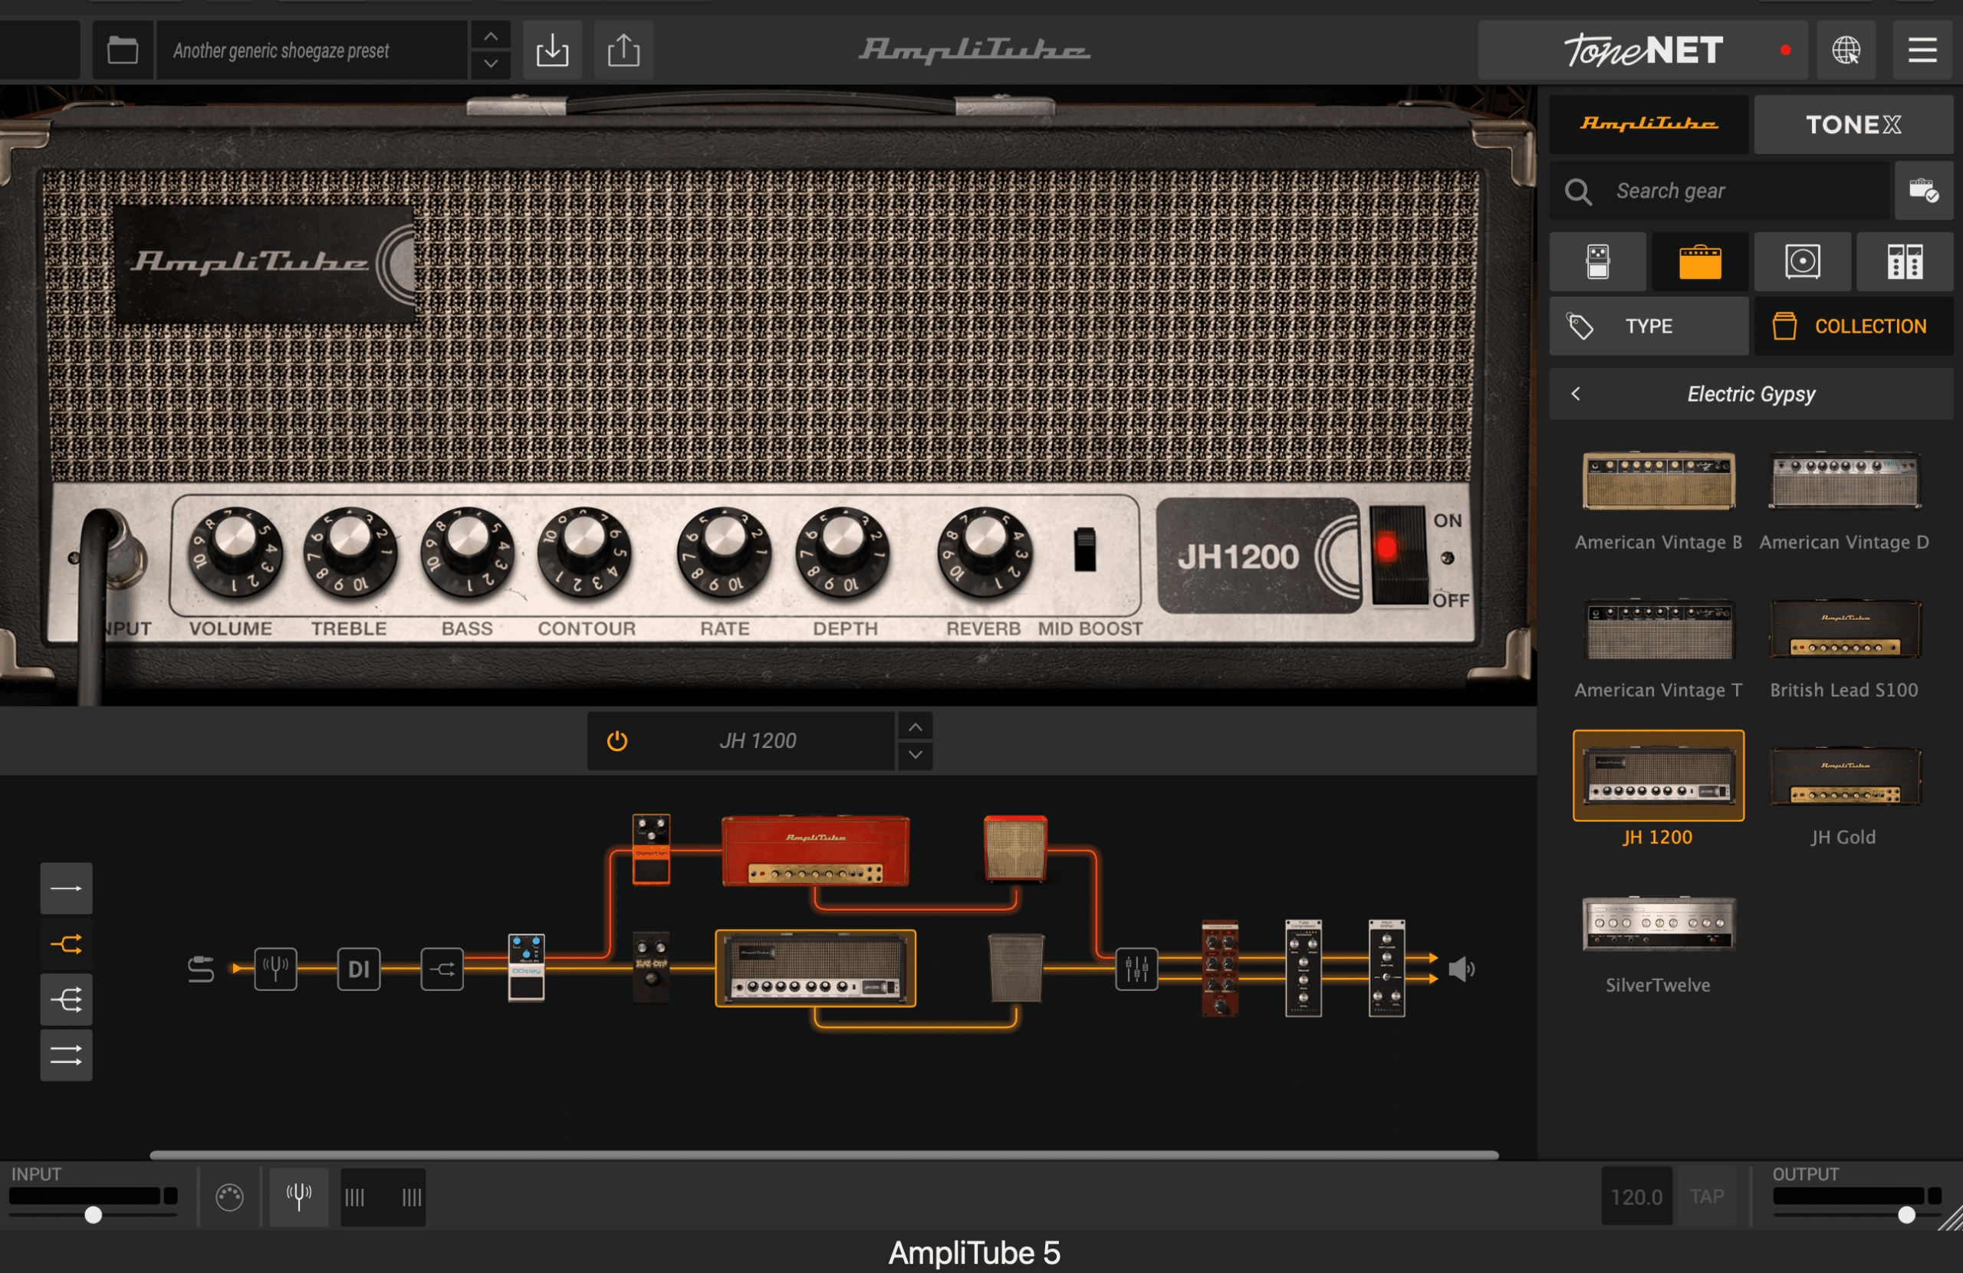The width and height of the screenshot is (1963, 1273).
Task: Select the amplifier gear category icon
Action: click(1700, 262)
